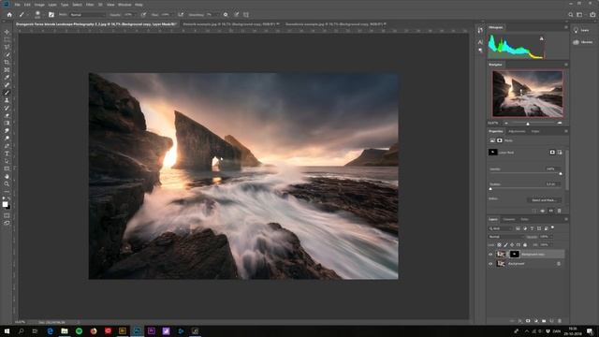Viewport: 599px width, 337px height.
Task: Click the Navigator preview thumbnail
Action: click(527, 94)
